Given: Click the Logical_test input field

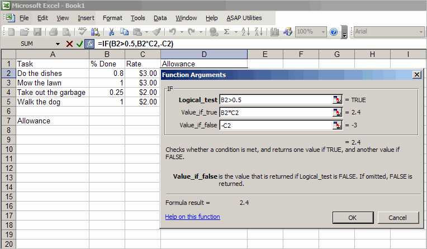Looking at the screenshot, I should coord(276,99).
